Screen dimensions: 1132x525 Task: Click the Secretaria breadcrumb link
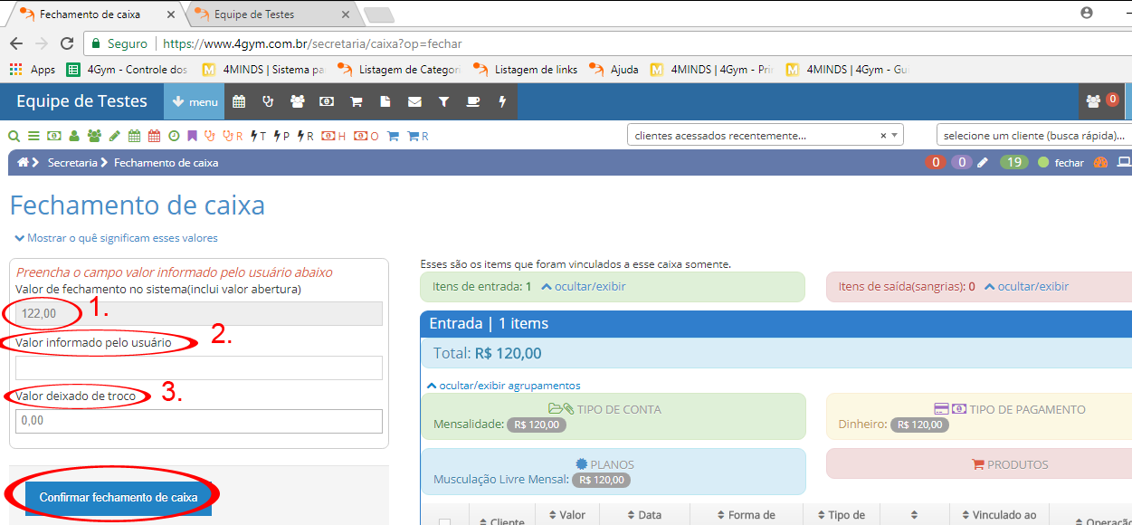[72, 163]
